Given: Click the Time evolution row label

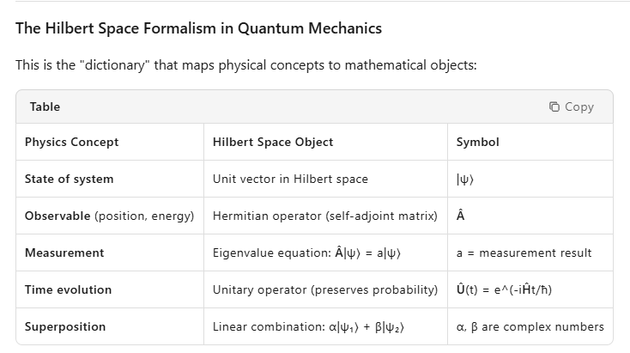Looking at the screenshot, I should 69,290.
